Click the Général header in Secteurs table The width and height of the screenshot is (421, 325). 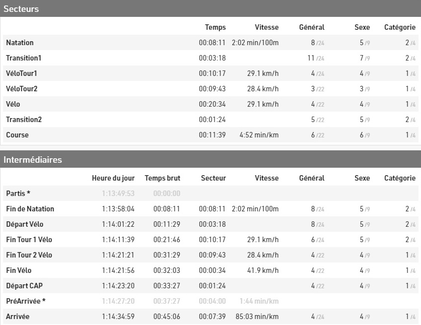pyautogui.click(x=311, y=27)
